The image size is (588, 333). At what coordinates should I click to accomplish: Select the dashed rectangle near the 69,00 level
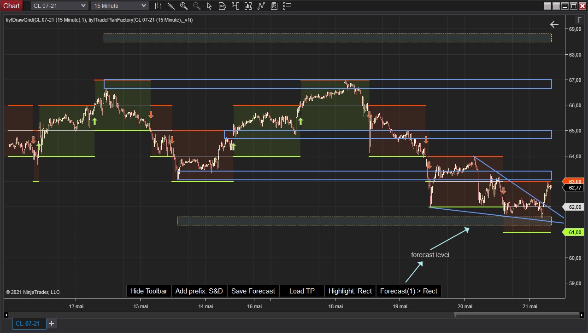(x=328, y=38)
